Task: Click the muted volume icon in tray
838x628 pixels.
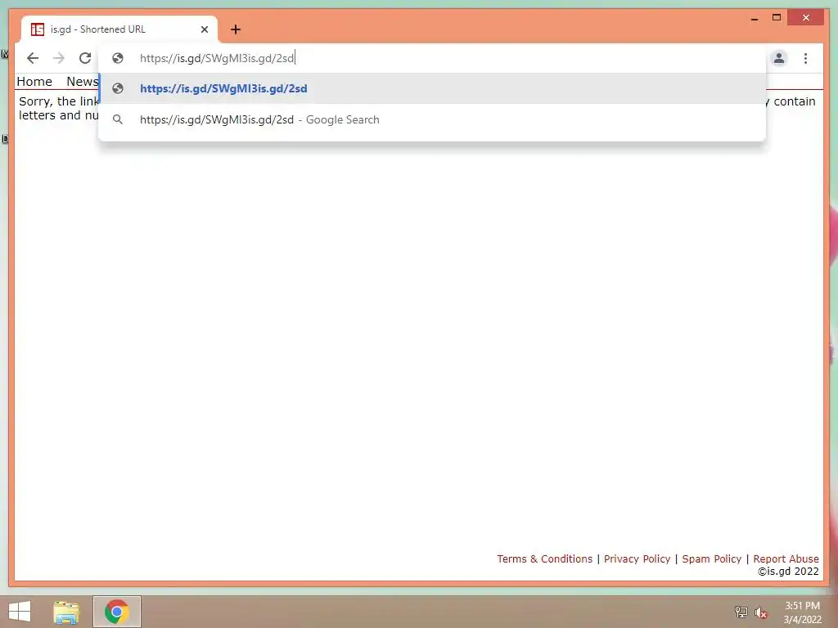Action: point(760,612)
